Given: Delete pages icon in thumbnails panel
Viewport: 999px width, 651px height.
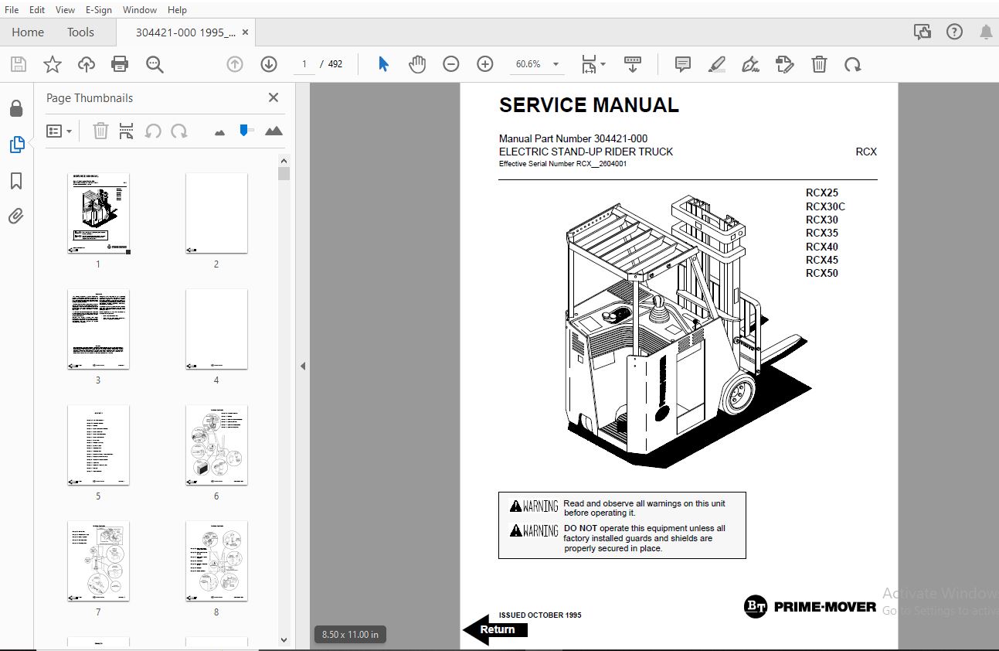Looking at the screenshot, I should [100, 131].
